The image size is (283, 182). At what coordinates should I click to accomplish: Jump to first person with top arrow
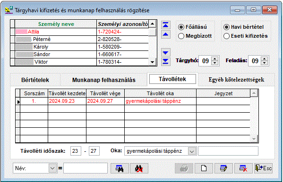tap(165, 25)
